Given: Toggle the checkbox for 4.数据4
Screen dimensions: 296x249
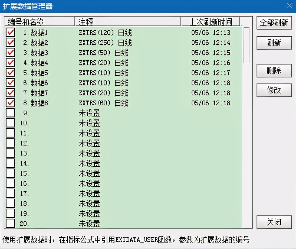Looking at the screenshot, I should pos(10,62).
